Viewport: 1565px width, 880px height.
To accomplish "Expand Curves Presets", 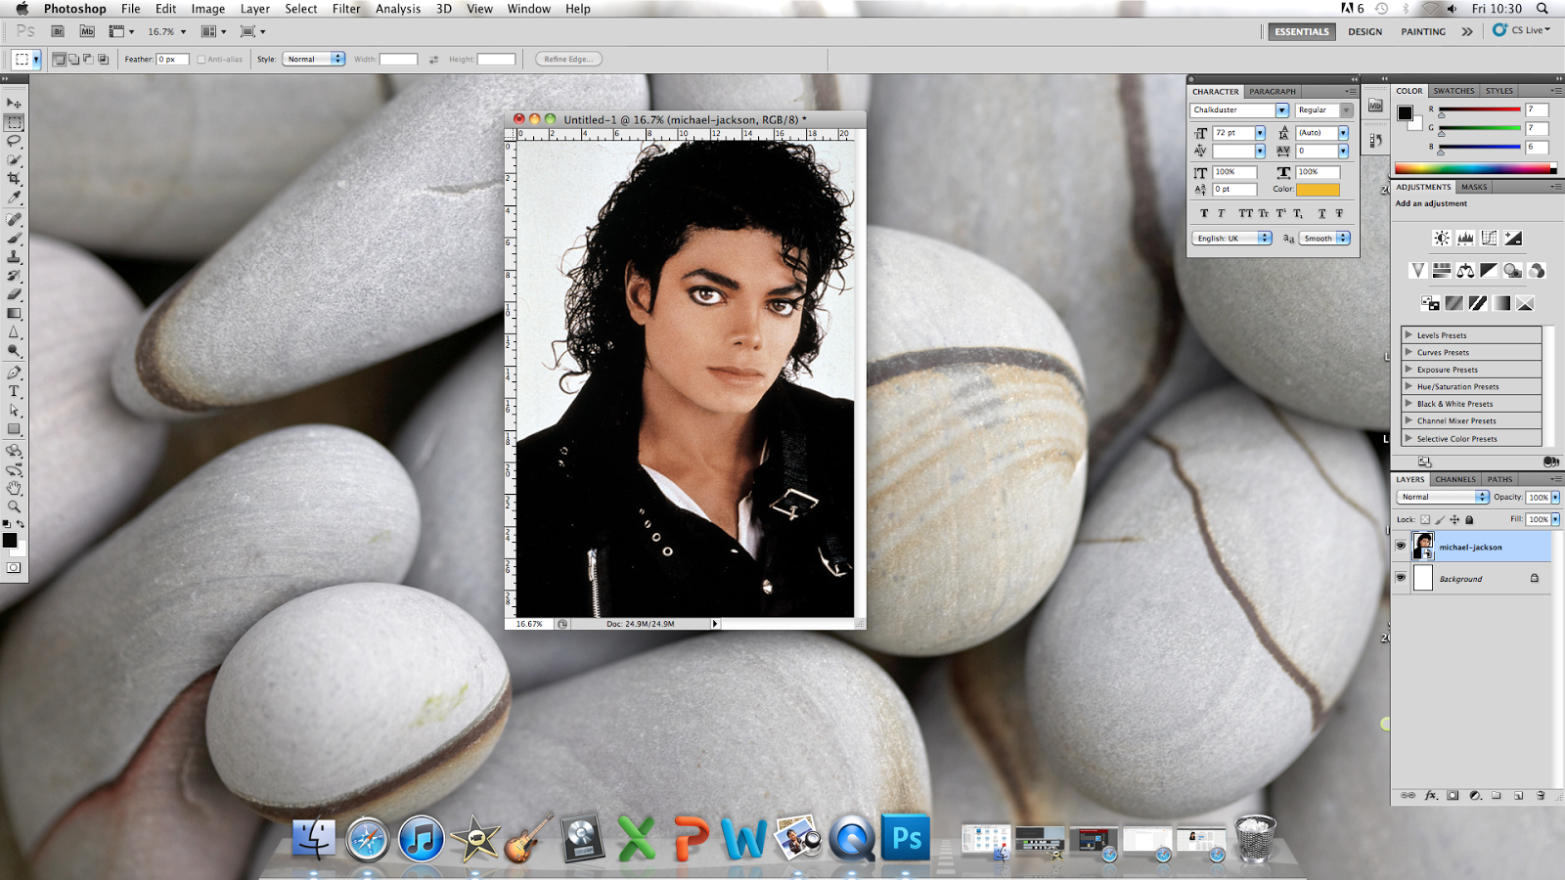I will pos(1408,352).
